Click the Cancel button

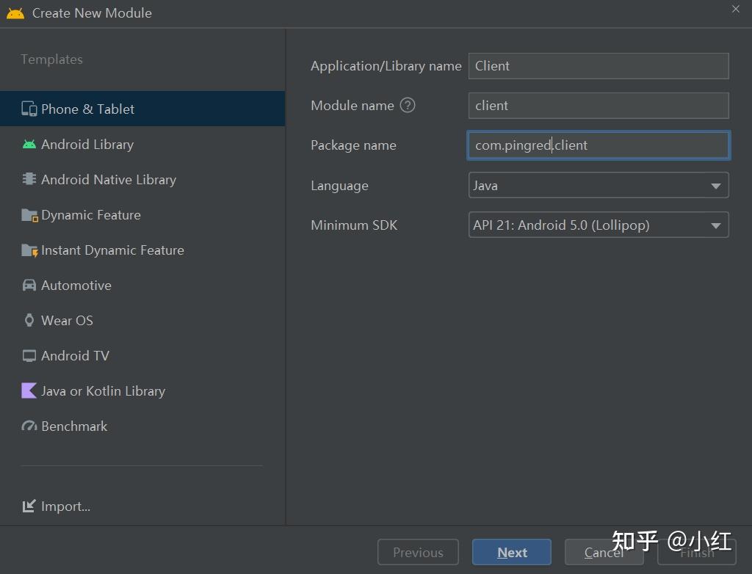coord(604,553)
